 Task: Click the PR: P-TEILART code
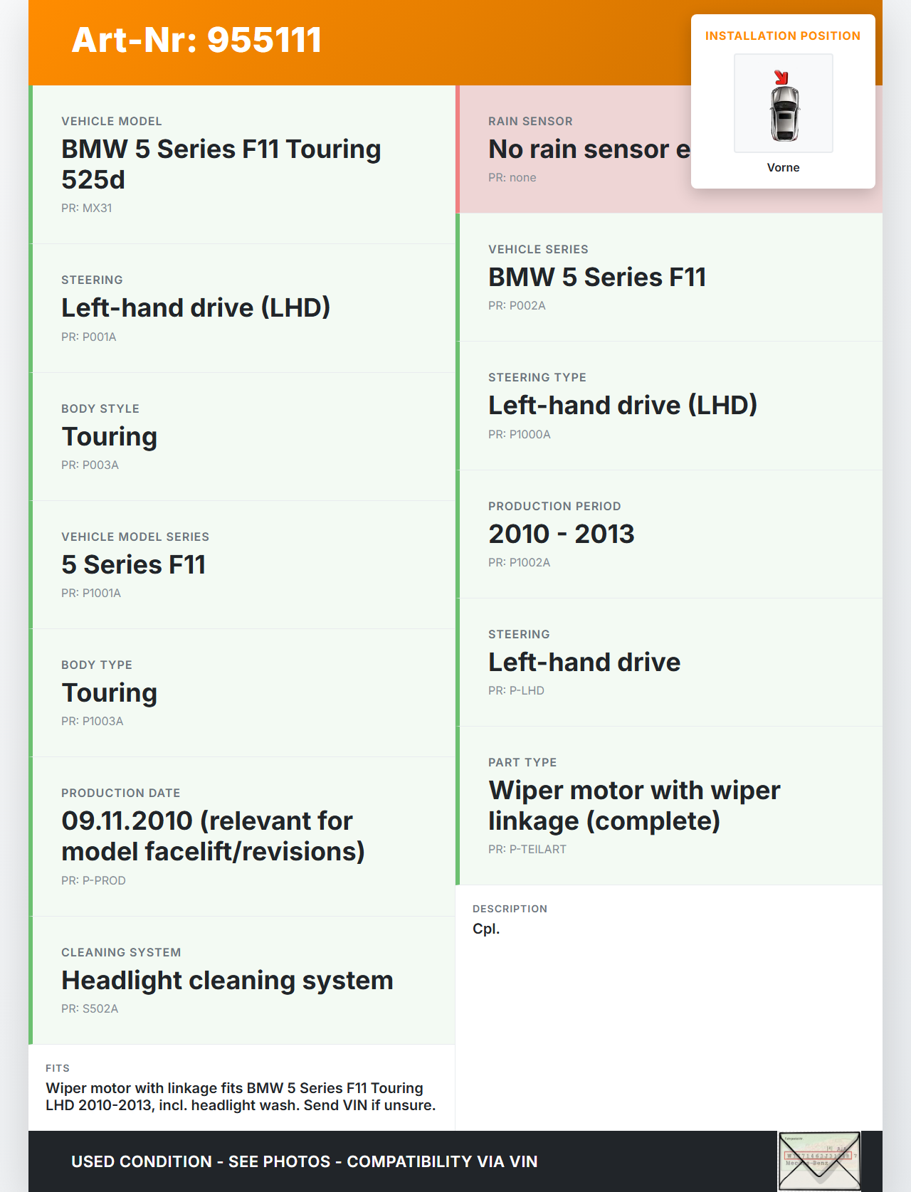tap(527, 849)
